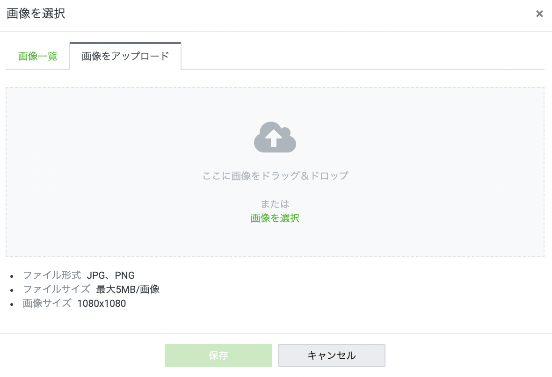Click the 1080x1080 dimension text
The image size is (552, 377).
102,303
